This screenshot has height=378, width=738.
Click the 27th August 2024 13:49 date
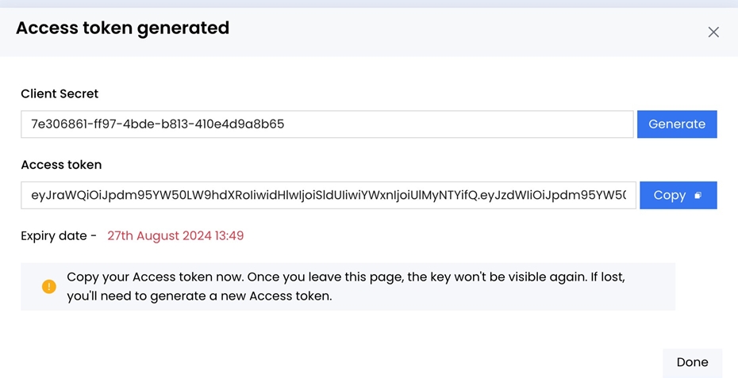coord(175,235)
